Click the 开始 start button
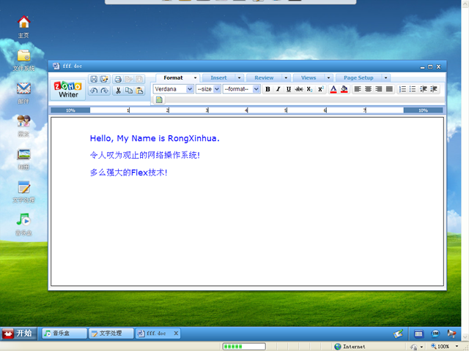Image resolution: width=469 pixels, height=351 pixels. 19,333
